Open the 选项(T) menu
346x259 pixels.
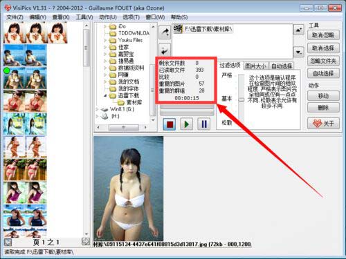tap(131, 17)
